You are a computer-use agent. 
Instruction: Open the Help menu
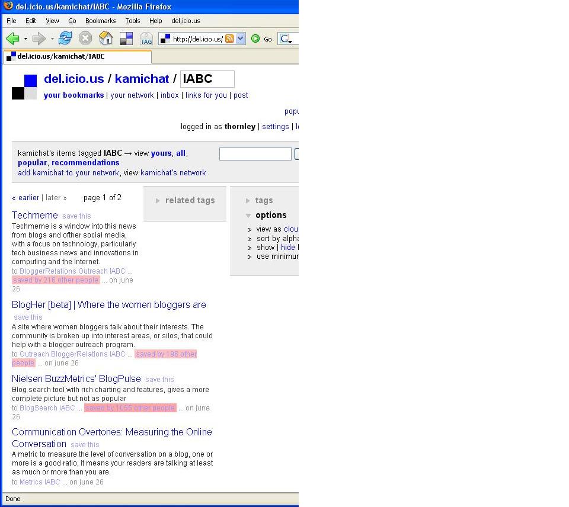(x=156, y=21)
